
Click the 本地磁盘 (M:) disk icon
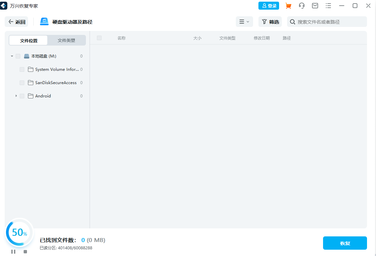[x=26, y=56]
